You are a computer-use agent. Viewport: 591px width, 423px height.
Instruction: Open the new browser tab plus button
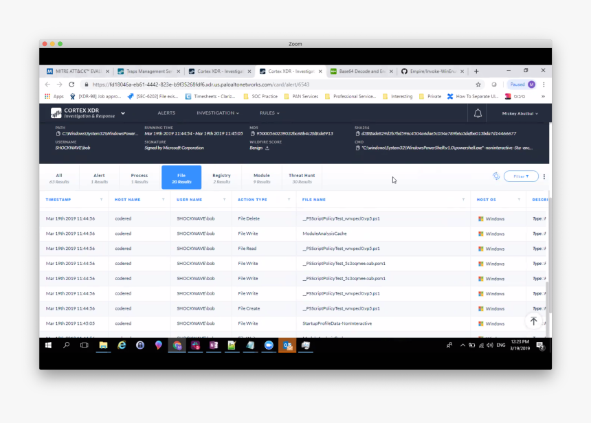(476, 71)
